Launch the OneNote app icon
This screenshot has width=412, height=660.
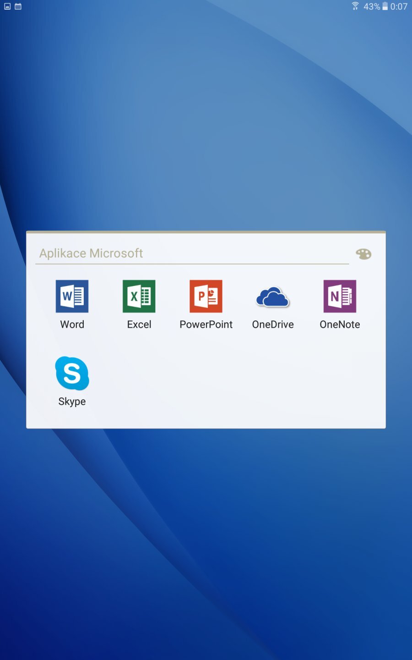[x=340, y=296]
